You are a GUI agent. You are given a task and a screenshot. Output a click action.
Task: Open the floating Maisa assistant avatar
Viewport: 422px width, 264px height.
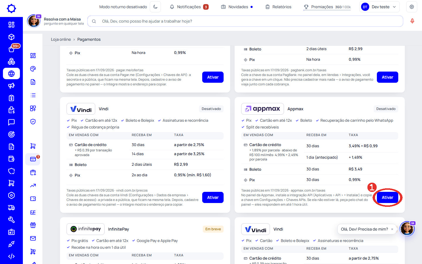[407, 229]
